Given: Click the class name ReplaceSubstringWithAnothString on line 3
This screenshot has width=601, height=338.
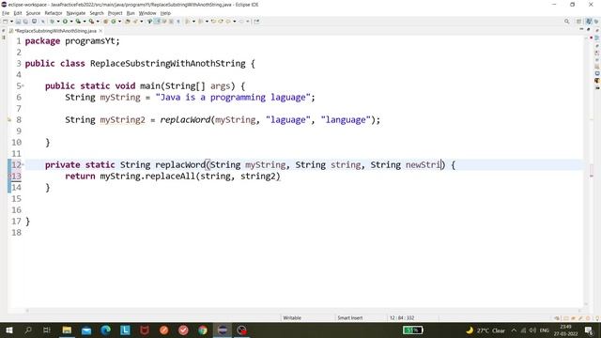Looking at the screenshot, I should [168, 64].
